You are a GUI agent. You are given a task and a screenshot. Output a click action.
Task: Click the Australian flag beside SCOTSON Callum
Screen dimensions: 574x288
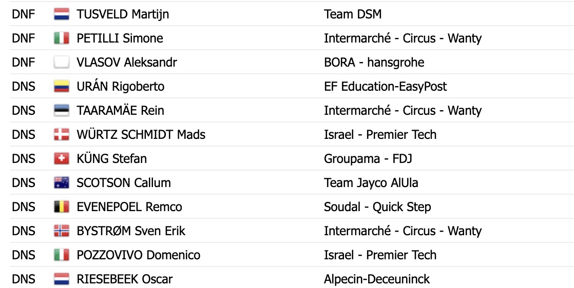click(x=62, y=183)
